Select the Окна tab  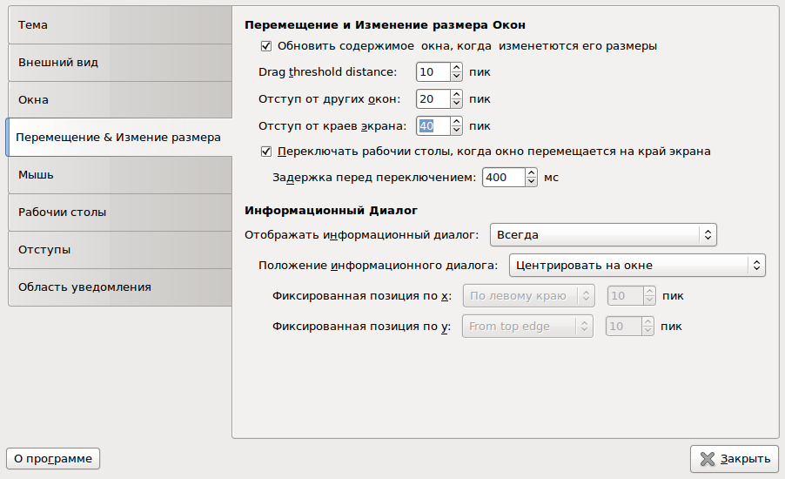(117, 100)
